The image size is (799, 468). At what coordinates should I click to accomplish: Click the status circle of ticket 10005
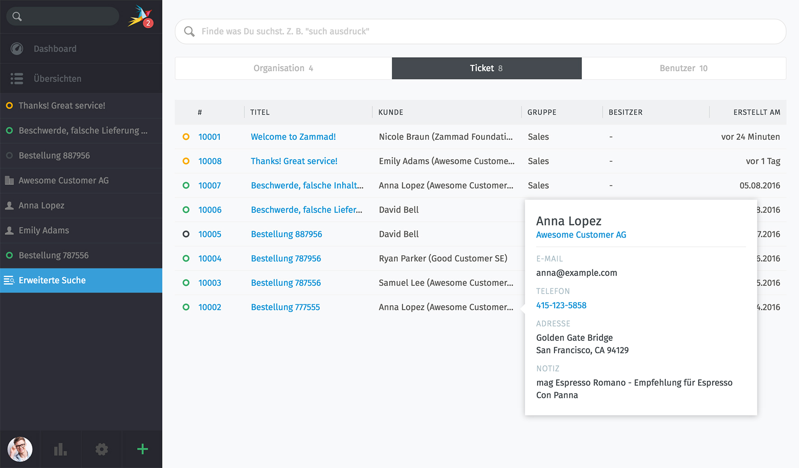186,234
